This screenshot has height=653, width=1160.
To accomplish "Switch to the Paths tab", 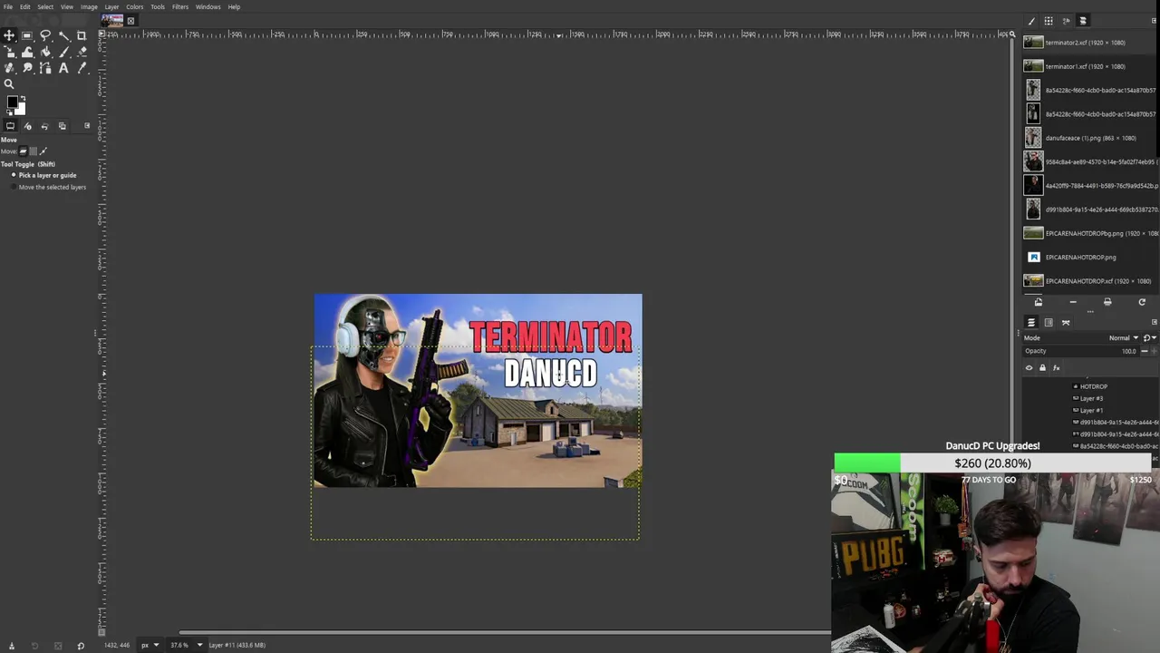I will pyautogui.click(x=1066, y=322).
